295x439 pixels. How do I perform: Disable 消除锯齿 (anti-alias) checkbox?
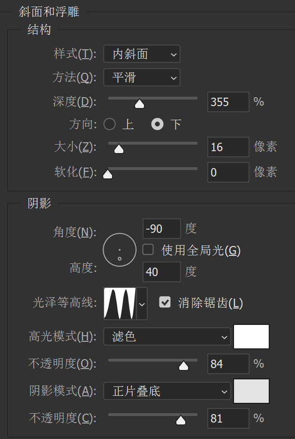click(x=165, y=302)
